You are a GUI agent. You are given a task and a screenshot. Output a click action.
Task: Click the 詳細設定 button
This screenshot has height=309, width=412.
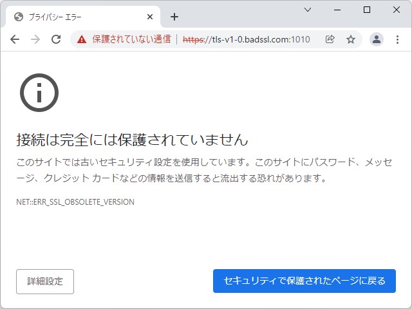point(45,281)
